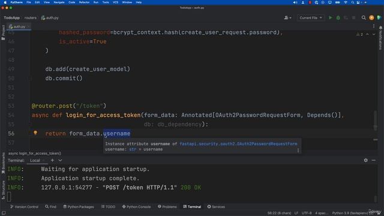Click the TodoApp breadcrumb

coord(11,18)
